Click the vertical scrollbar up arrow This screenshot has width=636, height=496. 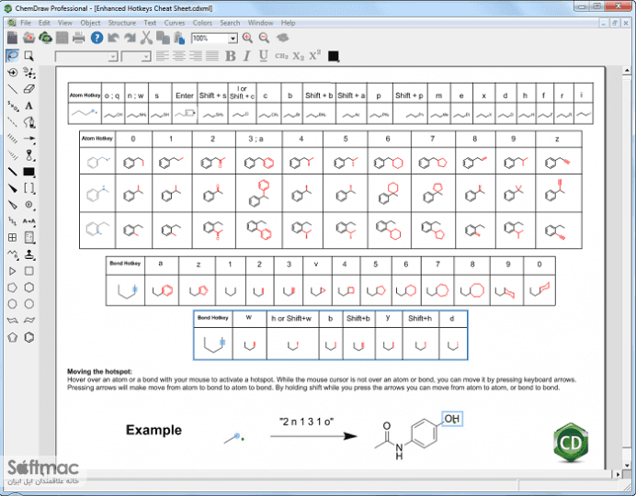[627, 71]
